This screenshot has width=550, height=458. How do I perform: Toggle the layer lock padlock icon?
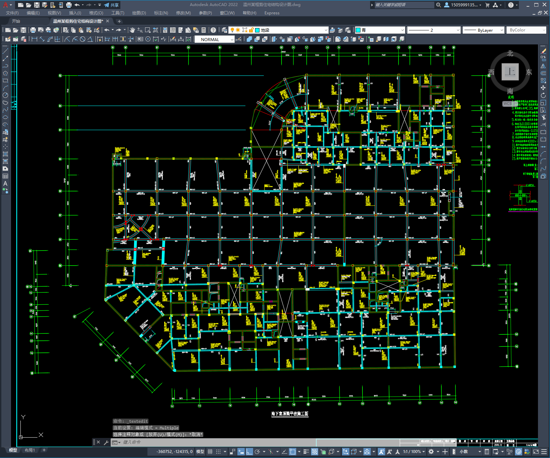pos(251,30)
